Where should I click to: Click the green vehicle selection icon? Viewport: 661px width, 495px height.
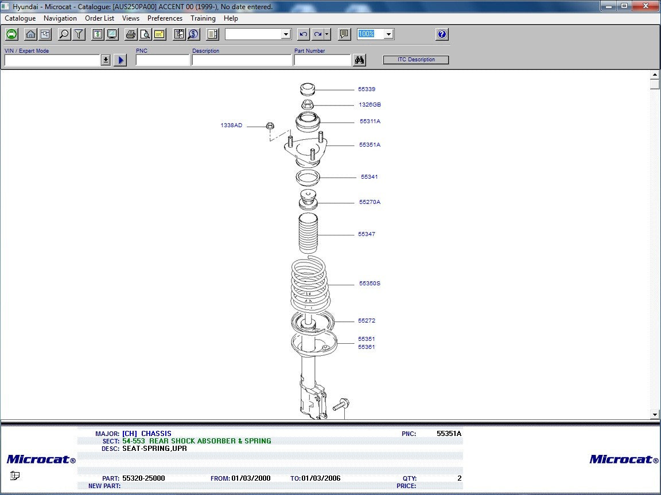click(x=11, y=34)
